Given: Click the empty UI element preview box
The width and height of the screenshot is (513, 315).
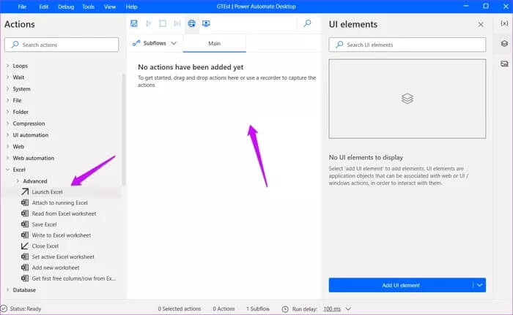Looking at the screenshot, I should coord(407,99).
